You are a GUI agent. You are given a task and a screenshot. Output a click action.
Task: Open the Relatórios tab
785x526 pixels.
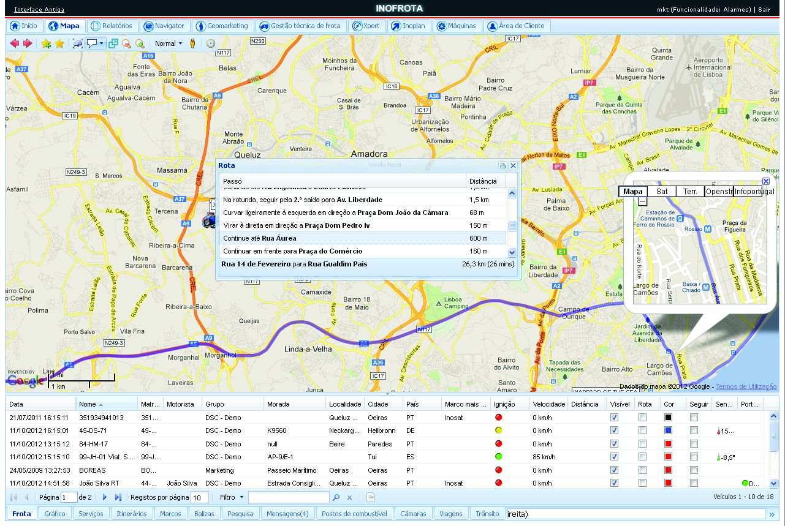click(112, 26)
